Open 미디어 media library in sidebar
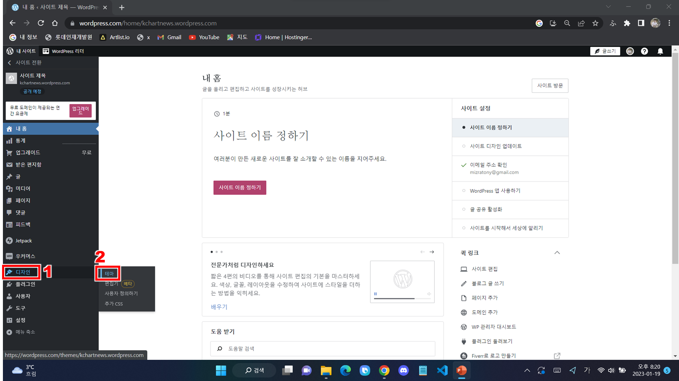 coord(50,189)
